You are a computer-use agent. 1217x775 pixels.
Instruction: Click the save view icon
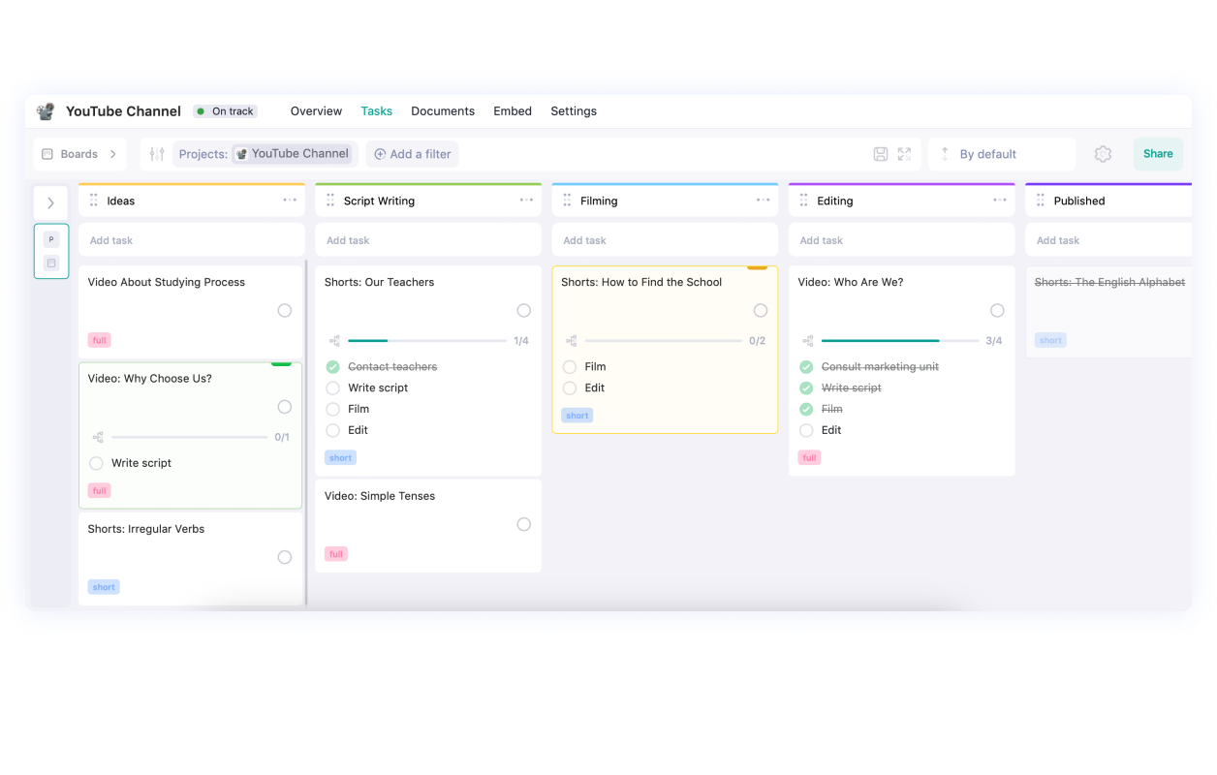coord(880,154)
